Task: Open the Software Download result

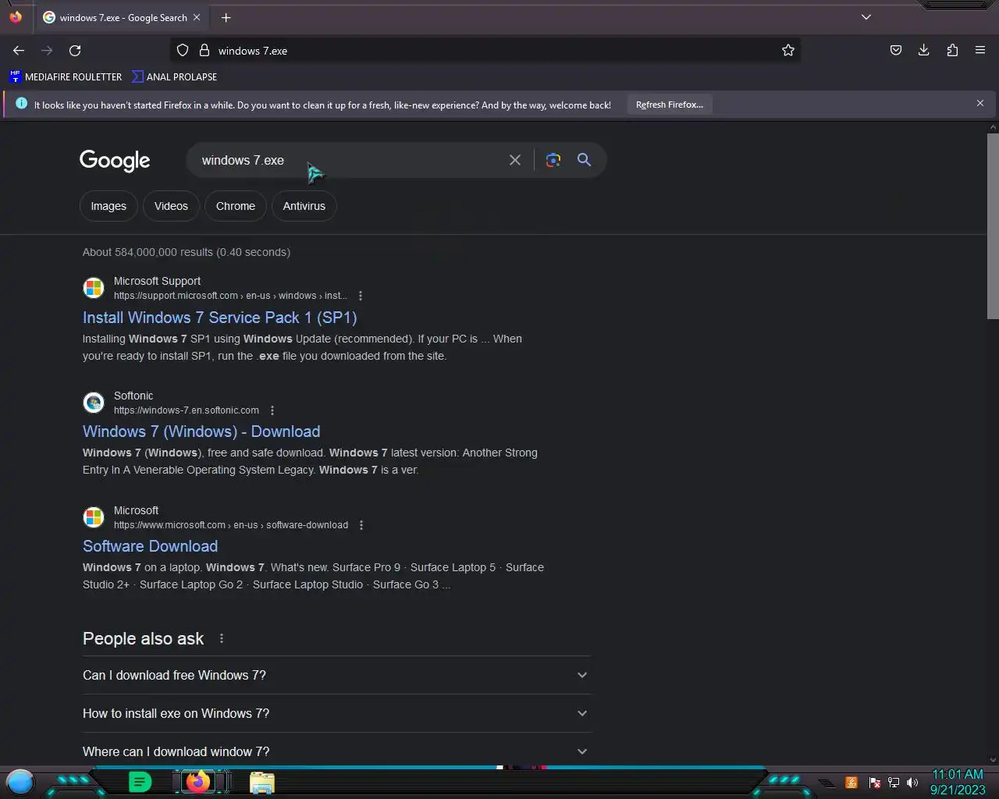Action: click(x=151, y=546)
